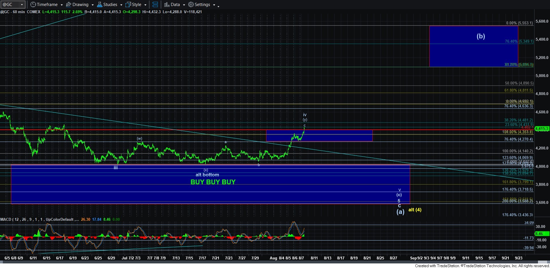
Task: Select the BUY BUY BUY green label
Action: click(213, 182)
